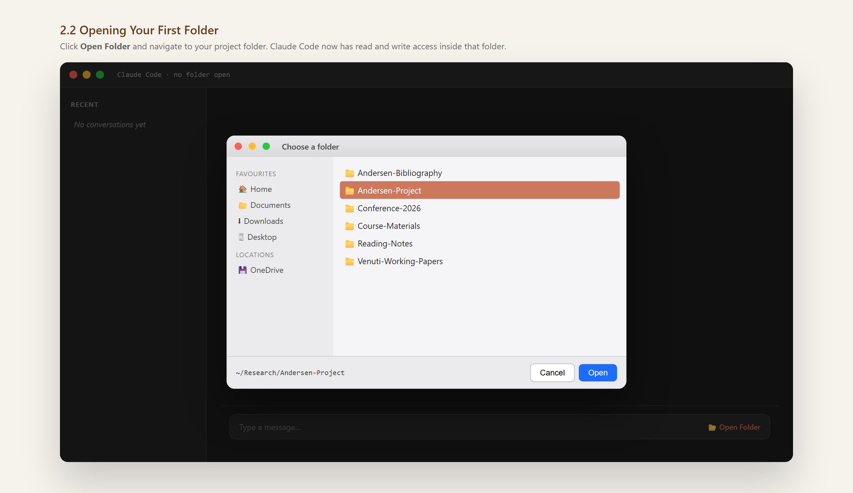Close the Claude Code window

click(73, 75)
